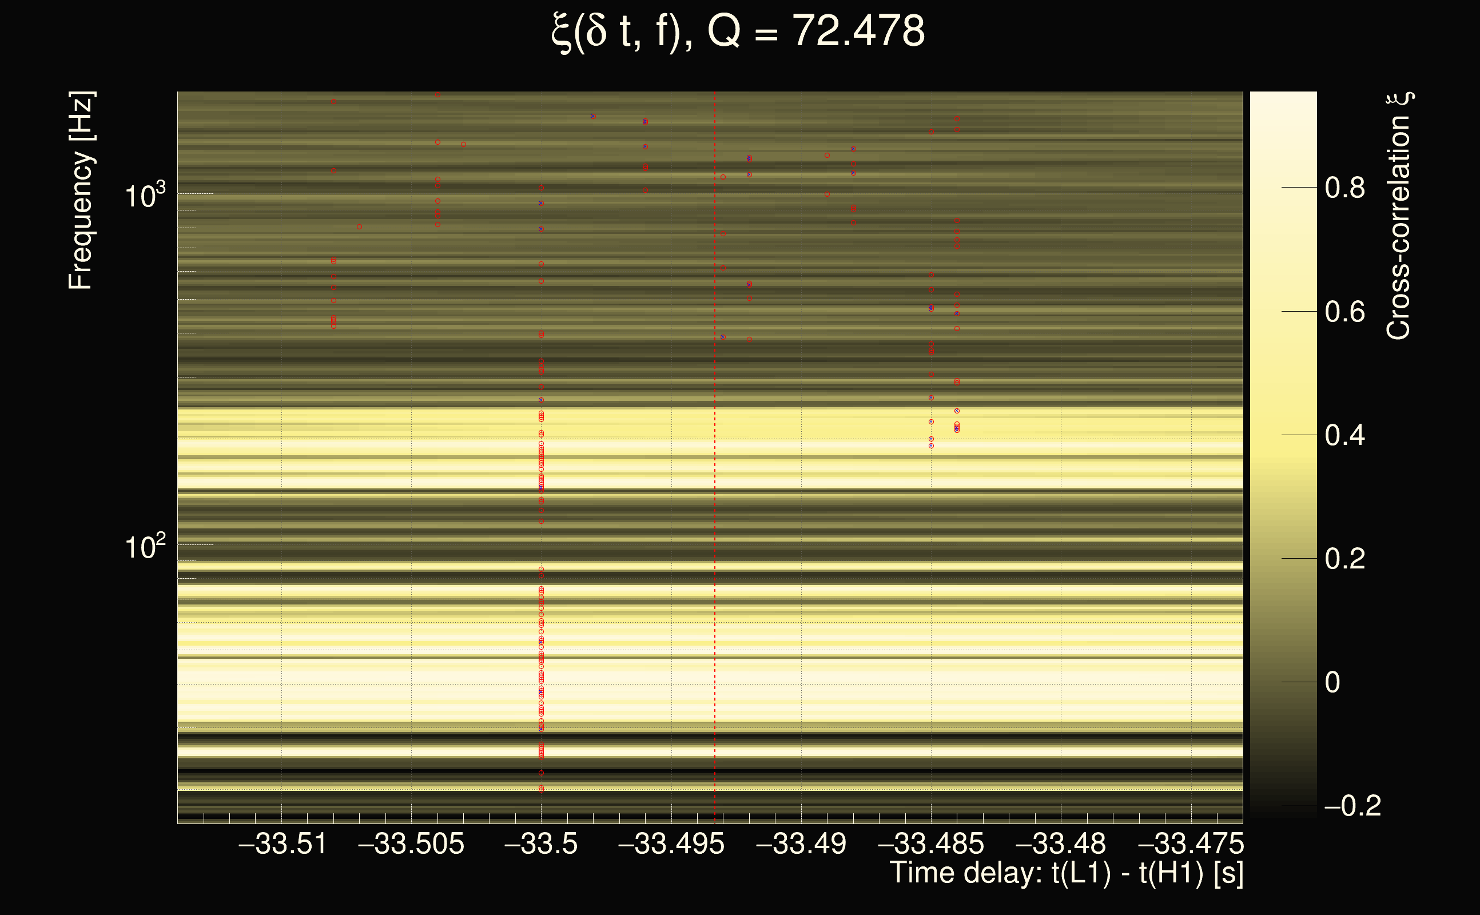Click the Frequency [Hz] axis label
Screen dimensions: 1480x915
81,190
